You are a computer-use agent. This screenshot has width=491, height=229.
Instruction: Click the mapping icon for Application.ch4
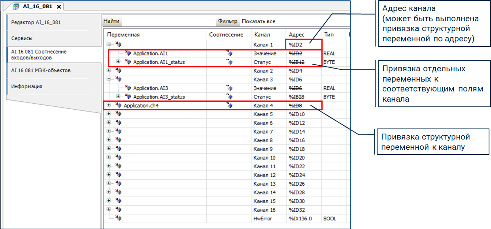(x=229, y=105)
